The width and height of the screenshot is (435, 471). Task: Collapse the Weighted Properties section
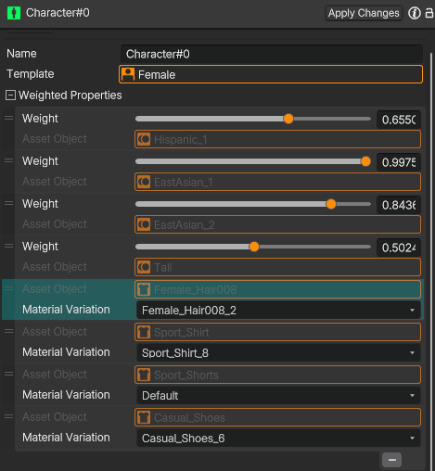pos(10,95)
